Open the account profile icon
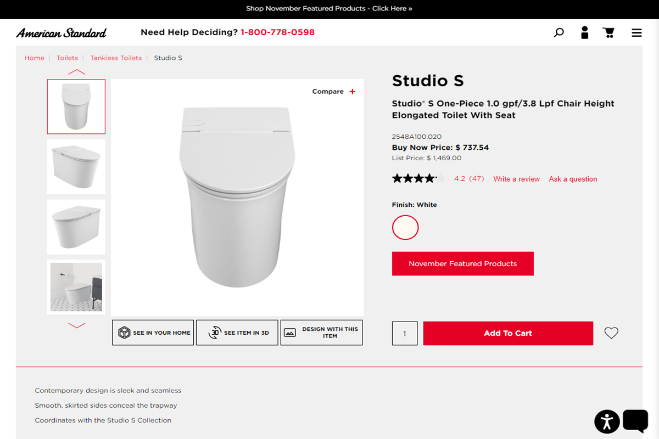 (584, 32)
